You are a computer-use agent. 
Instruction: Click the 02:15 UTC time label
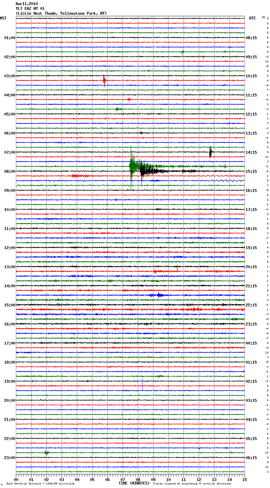251,381
